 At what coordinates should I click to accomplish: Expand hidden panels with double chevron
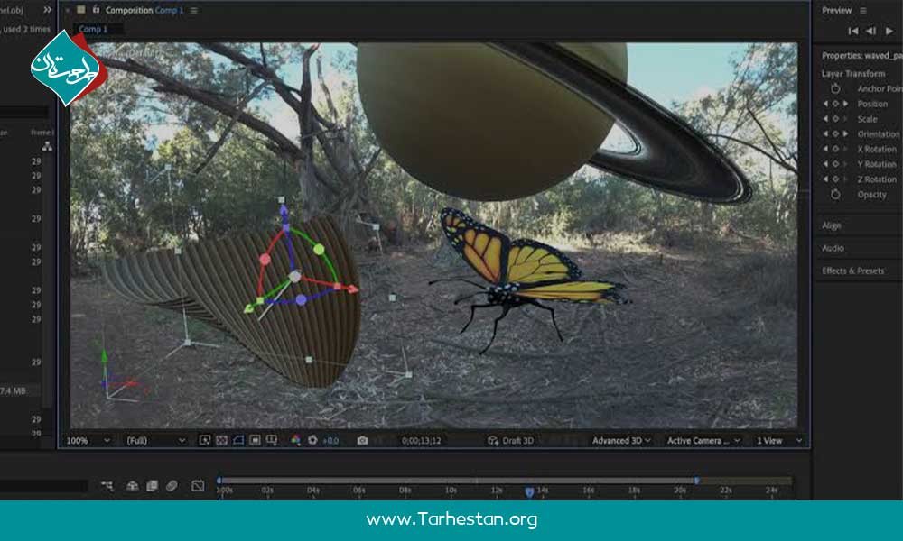point(47,10)
